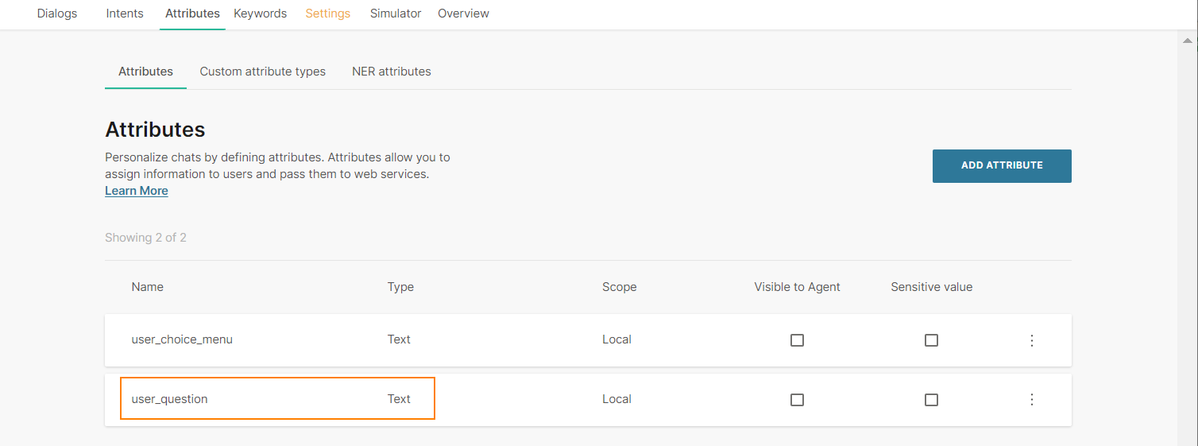Click the ADD ATTRIBUTE button
The height and width of the screenshot is (446, 1198).
[1001, 165]
